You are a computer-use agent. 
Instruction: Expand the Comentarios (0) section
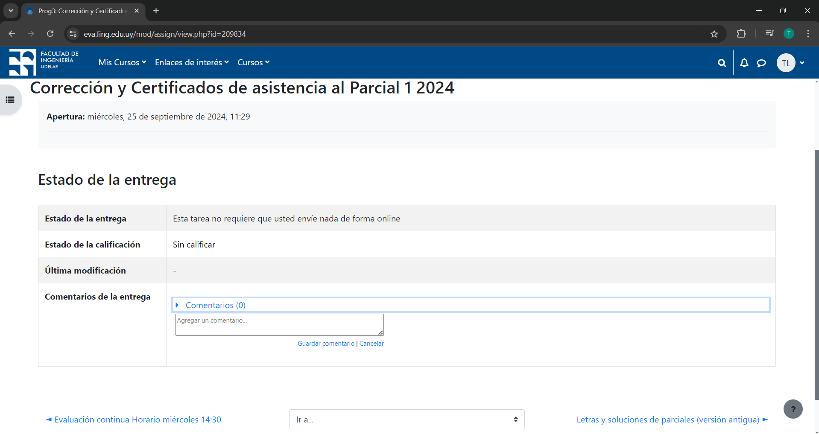(x=471, y=305)
